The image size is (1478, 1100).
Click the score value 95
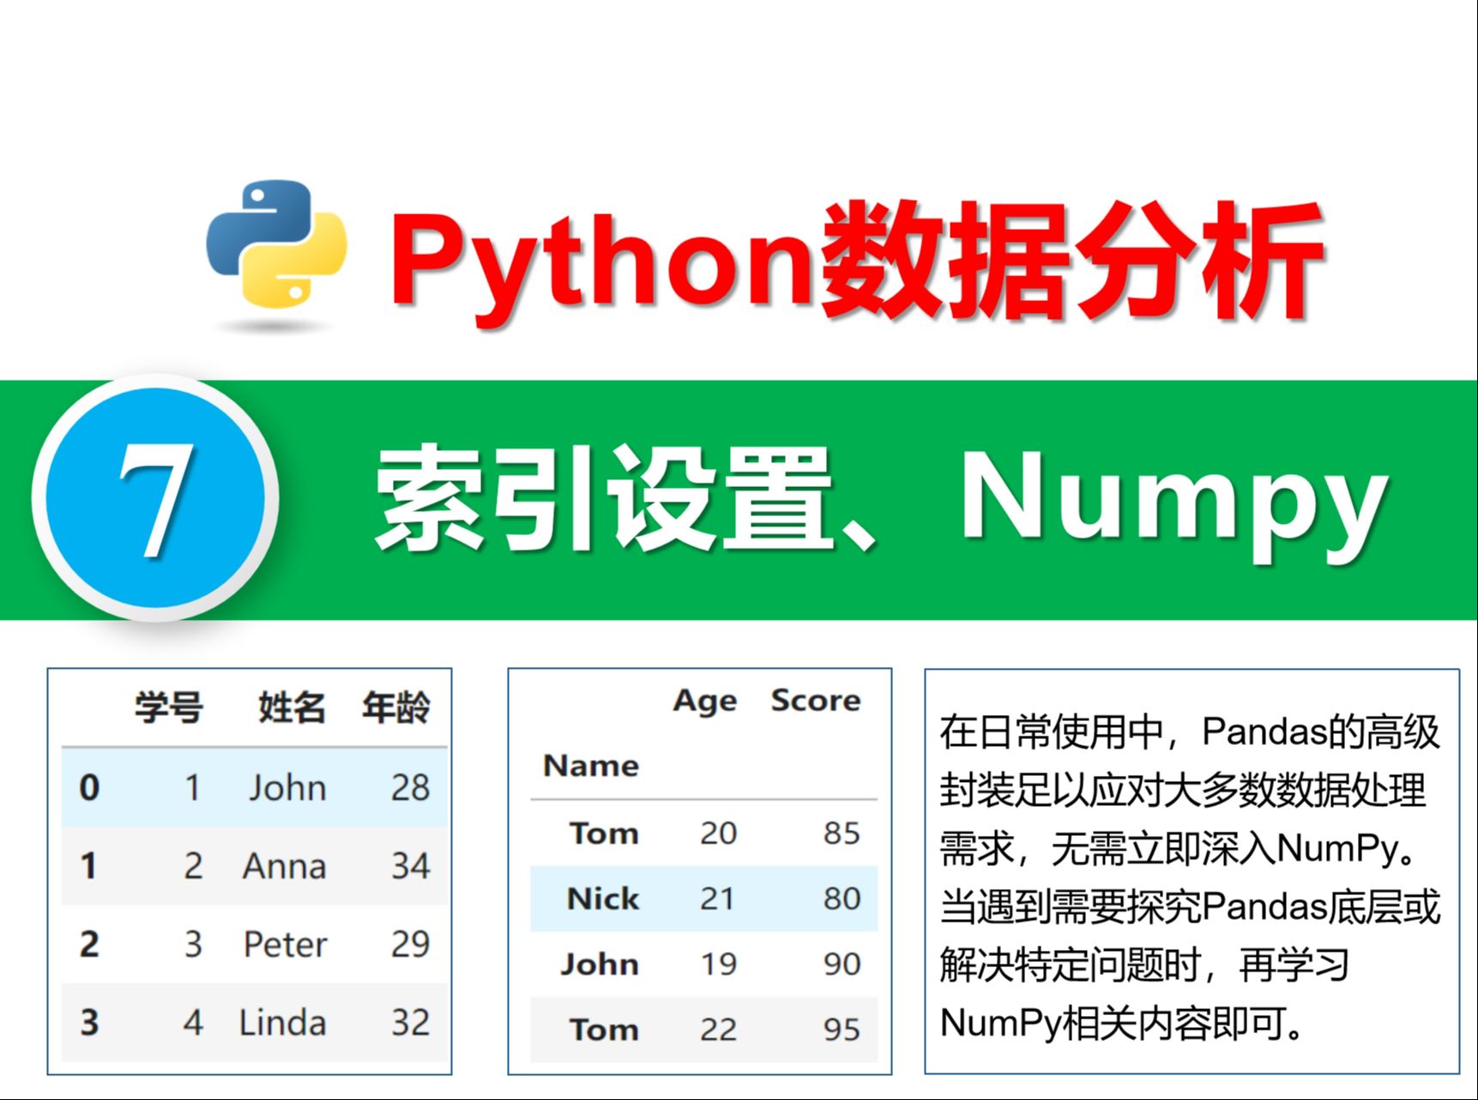click(x=842, y=1029)
